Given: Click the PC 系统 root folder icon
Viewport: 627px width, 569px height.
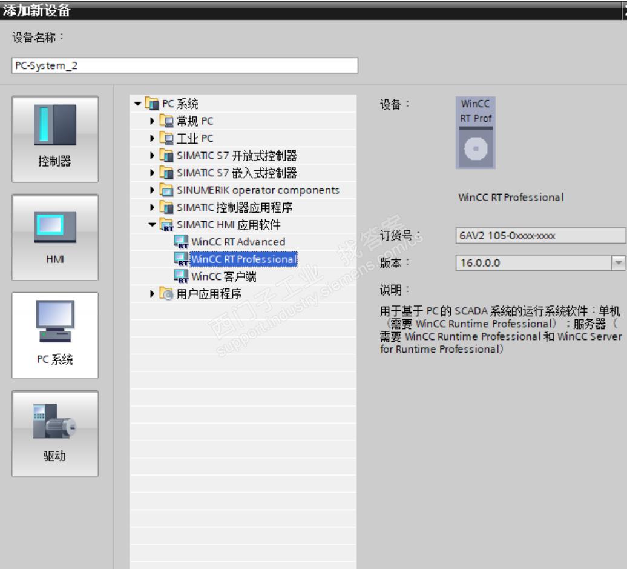Looking at the screenshot, I should point(151,103).
